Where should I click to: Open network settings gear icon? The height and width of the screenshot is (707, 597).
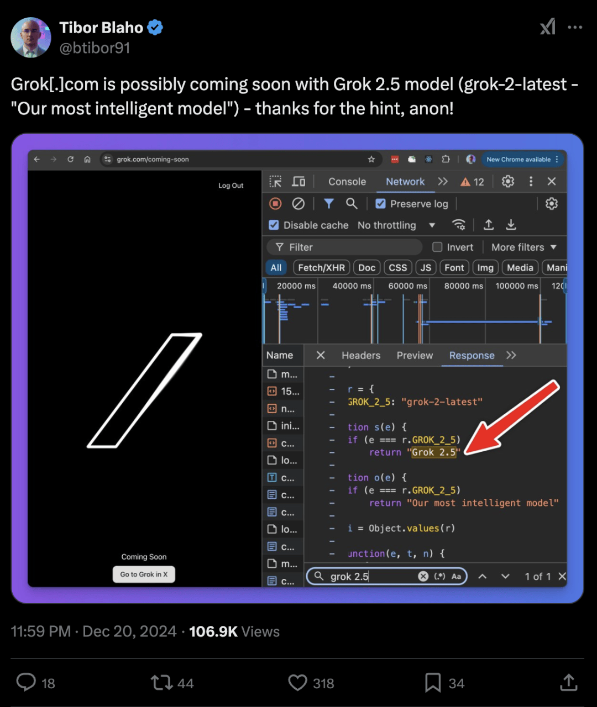[551, 204]
